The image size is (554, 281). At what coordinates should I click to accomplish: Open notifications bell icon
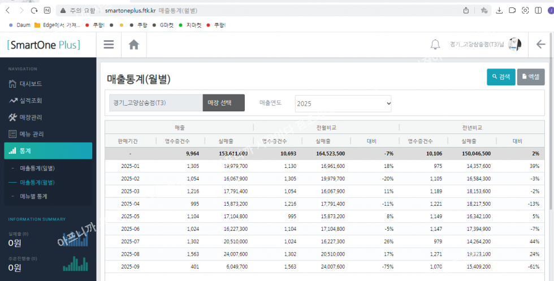click(435, 45)
